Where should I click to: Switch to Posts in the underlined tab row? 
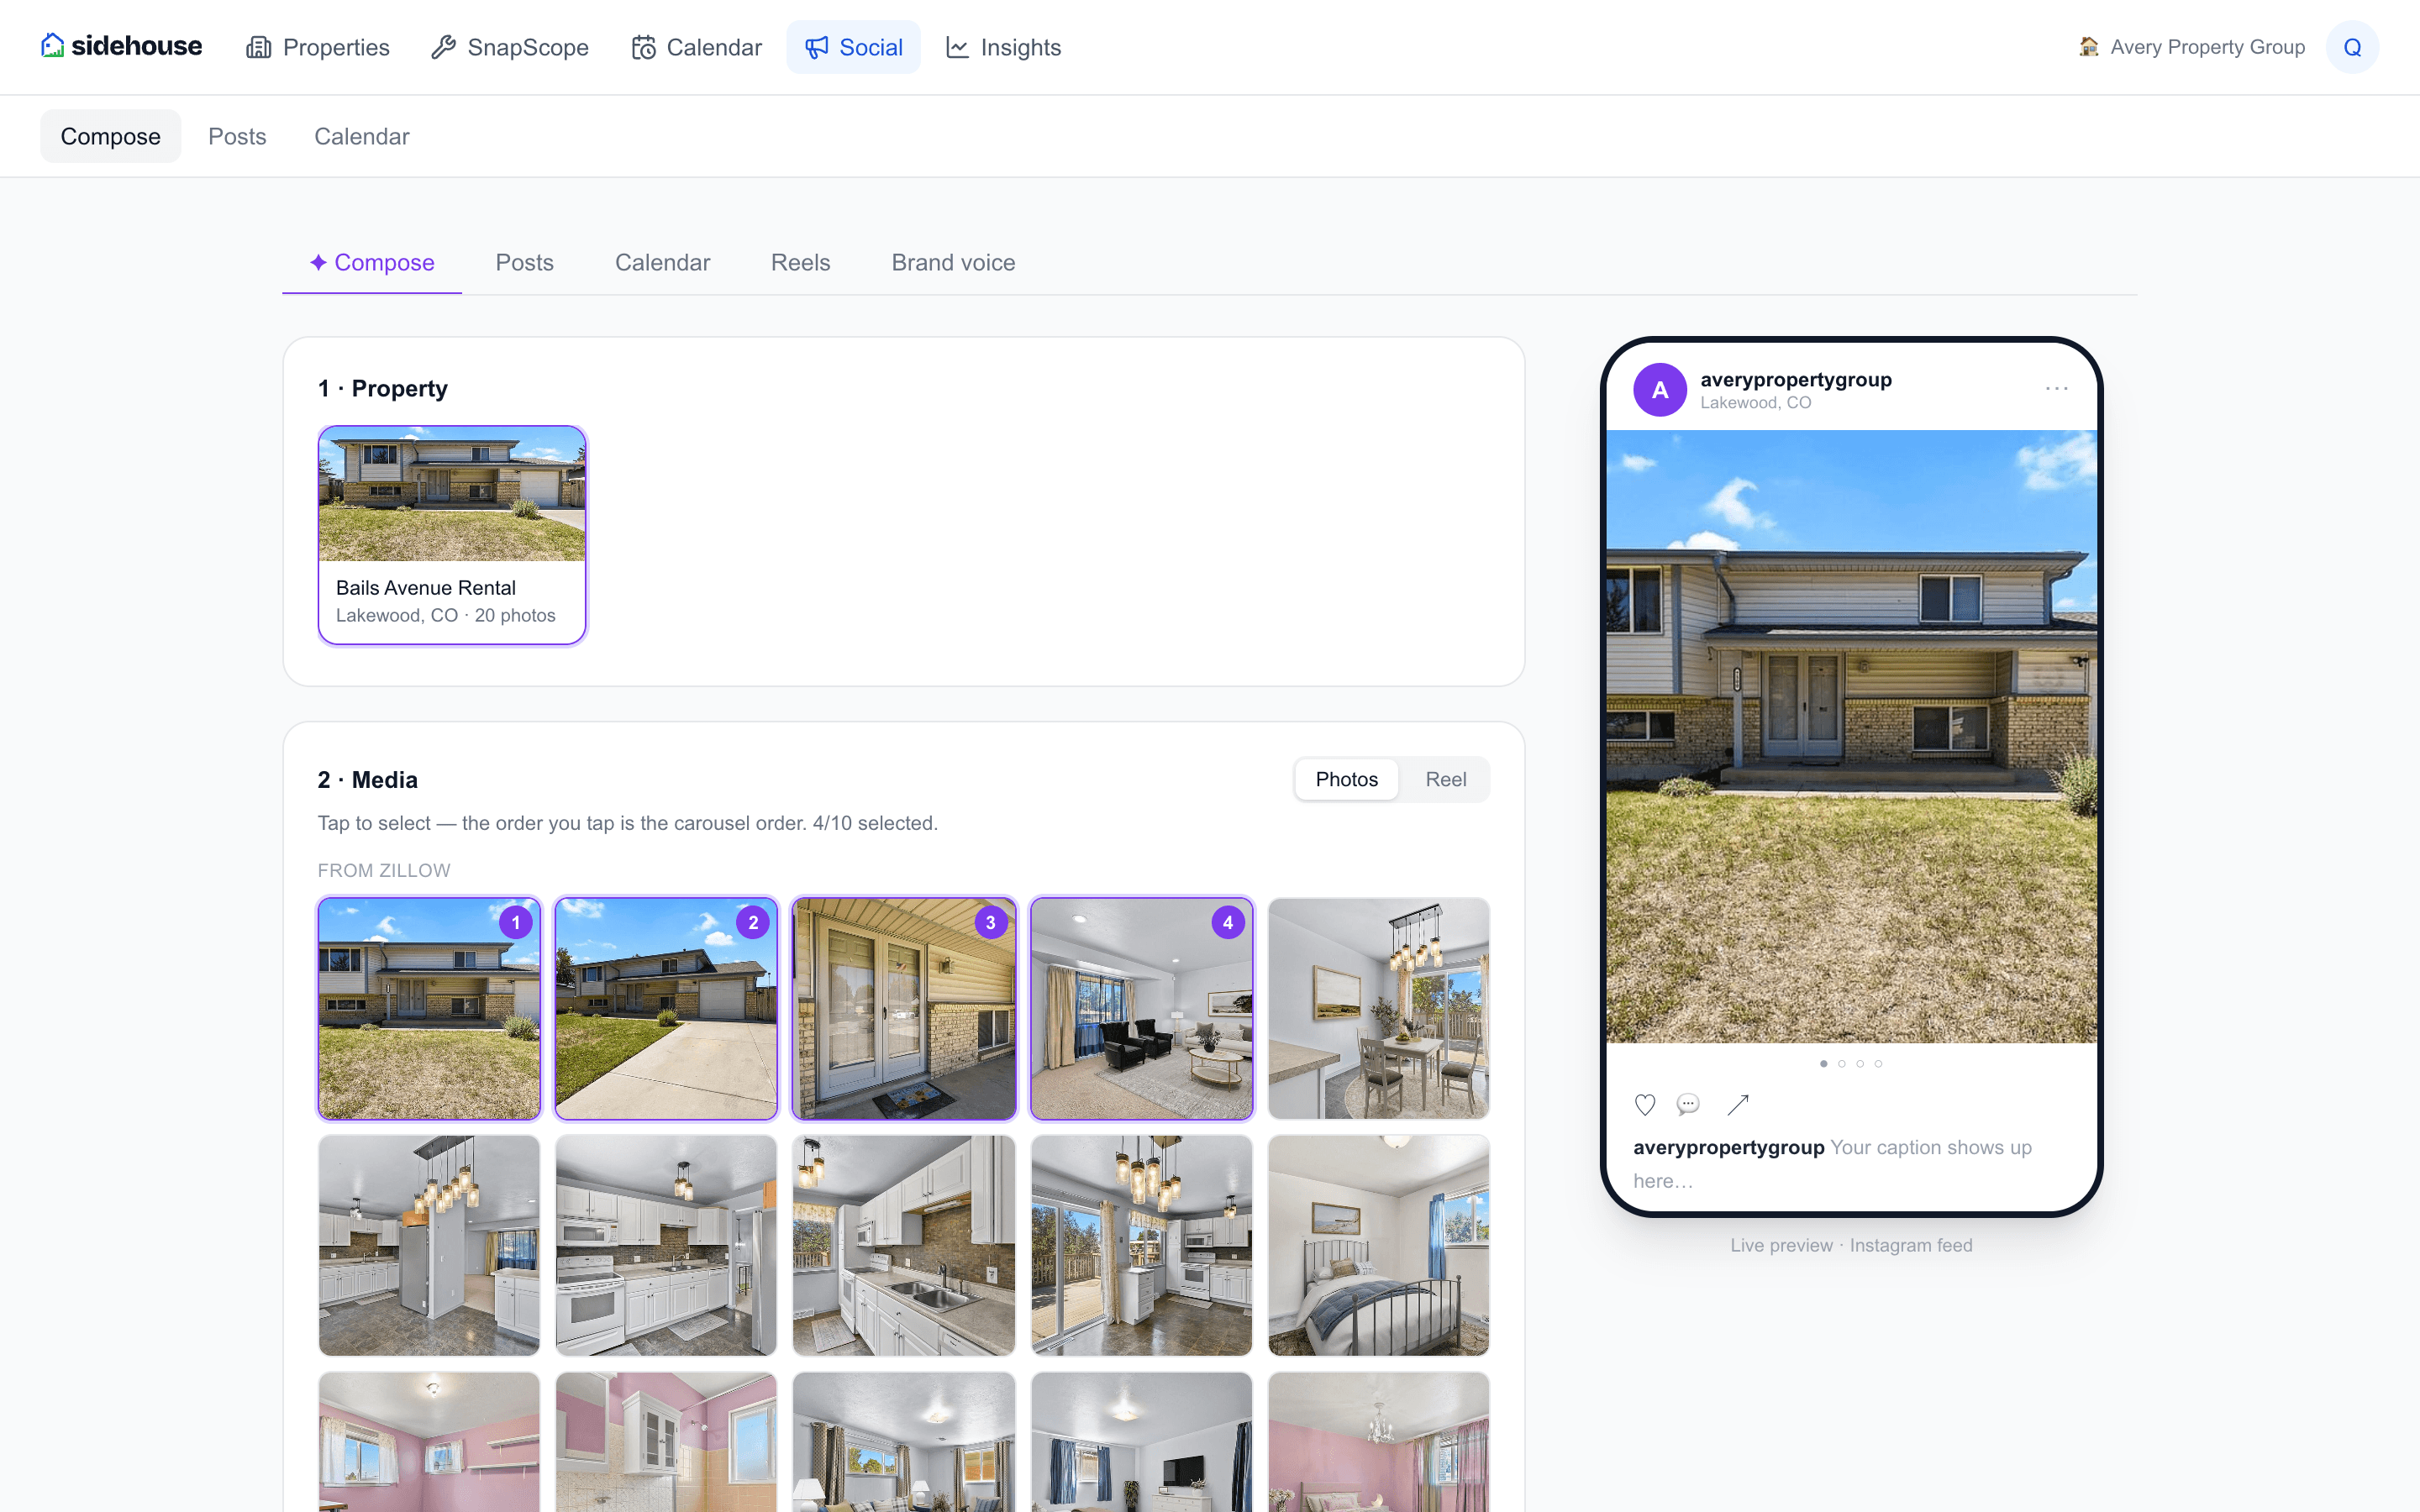525,262
